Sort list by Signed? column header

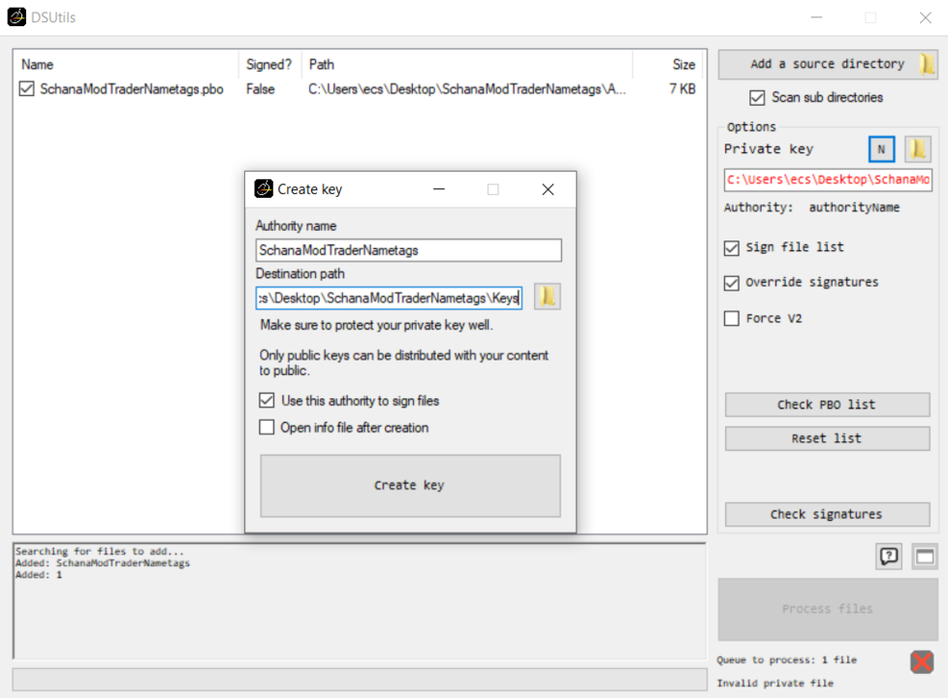pos(269,65)
